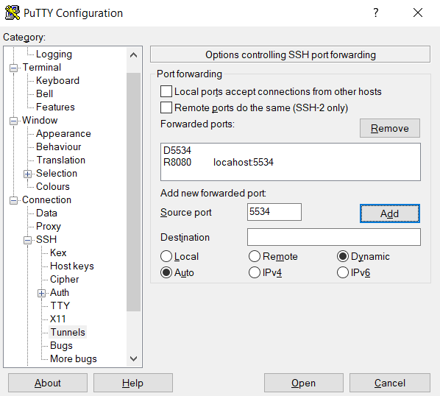
Task: Enable Local ports accept connections from other hosts
Action: click(166, 92)
